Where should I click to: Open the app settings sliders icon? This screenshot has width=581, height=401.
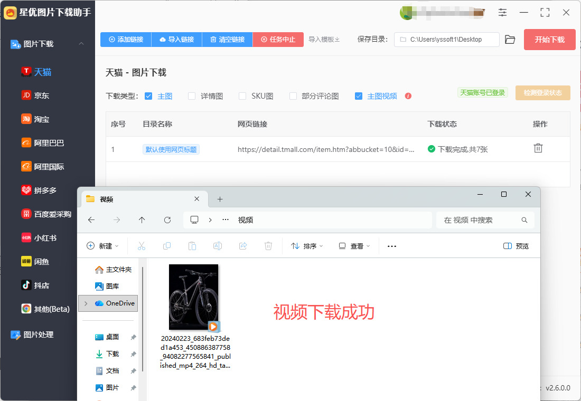point(502,12)
